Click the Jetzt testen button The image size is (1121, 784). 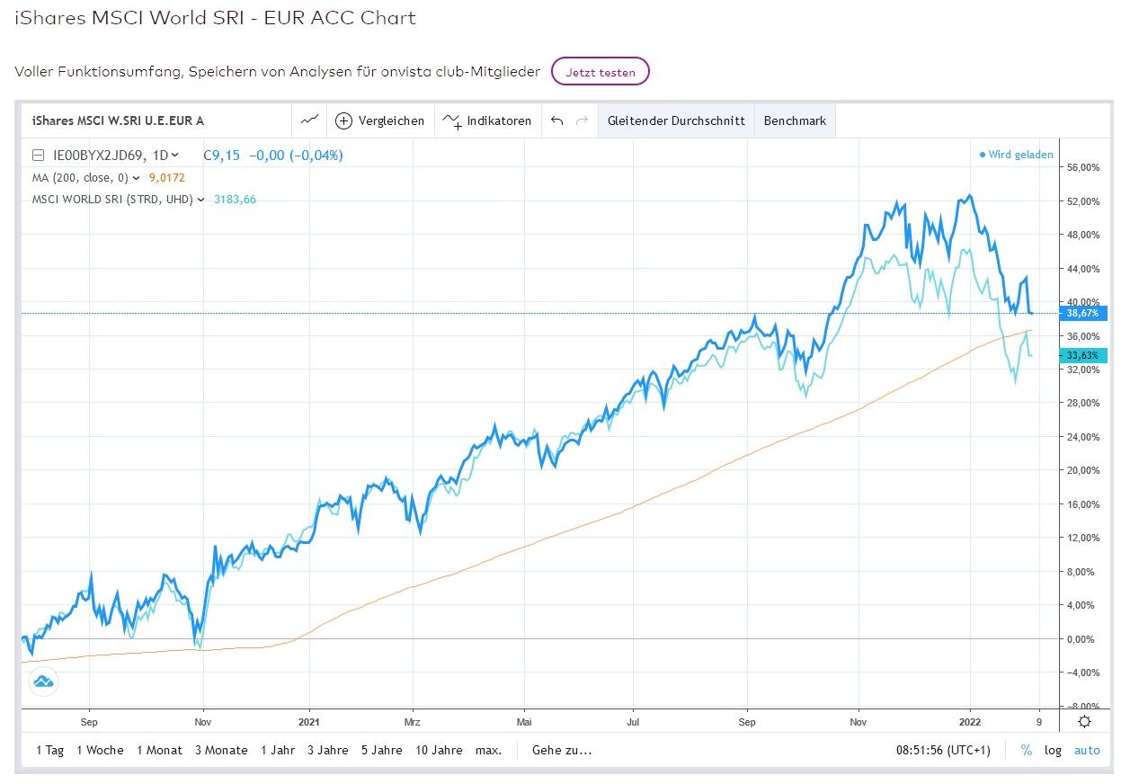click(x=600, y=72)
